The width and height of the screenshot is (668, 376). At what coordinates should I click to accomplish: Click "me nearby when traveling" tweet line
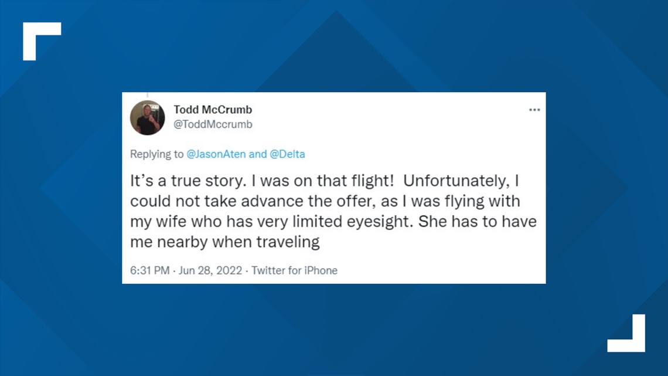[225, 242]
